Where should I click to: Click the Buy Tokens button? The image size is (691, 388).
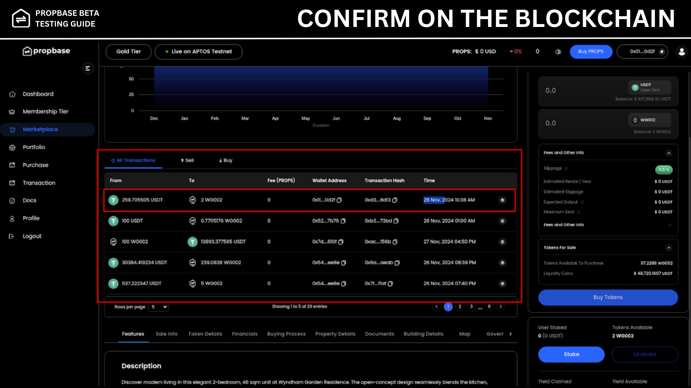pos(608,297)
